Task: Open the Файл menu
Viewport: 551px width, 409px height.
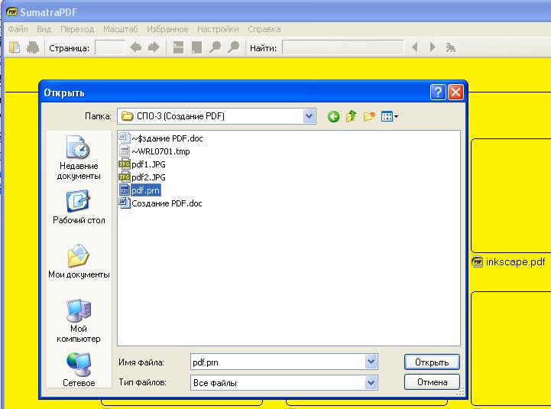Action: point(18,29)
